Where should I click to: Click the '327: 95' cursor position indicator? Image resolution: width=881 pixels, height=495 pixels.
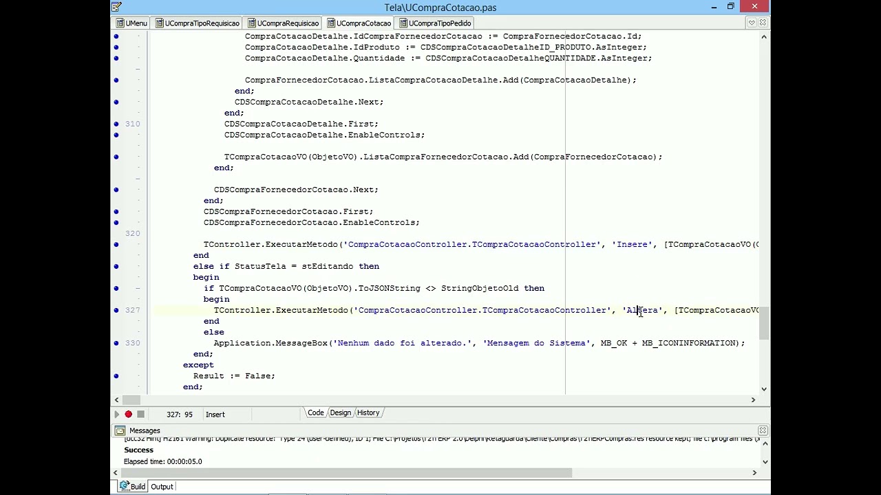tap(179, 415)
